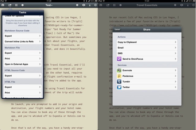
Task: Open chevron on the Email share row
Action: [x=175, y=47]
